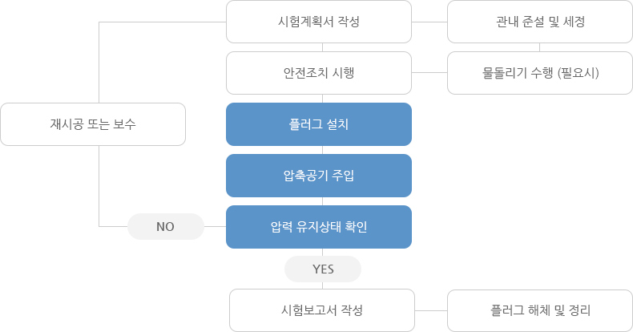
Task: Select the 물돌리기 수행 (필요시) box
Action: point(540,73)
